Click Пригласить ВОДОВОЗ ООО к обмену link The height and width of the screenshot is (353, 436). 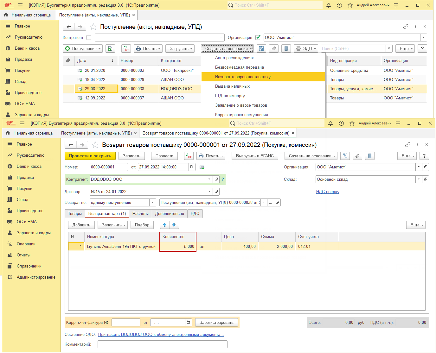(161, 334)
